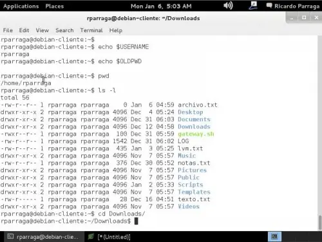322x242 pixels.
Task: Open the Terminal menu
Action: tap(91, 30)
